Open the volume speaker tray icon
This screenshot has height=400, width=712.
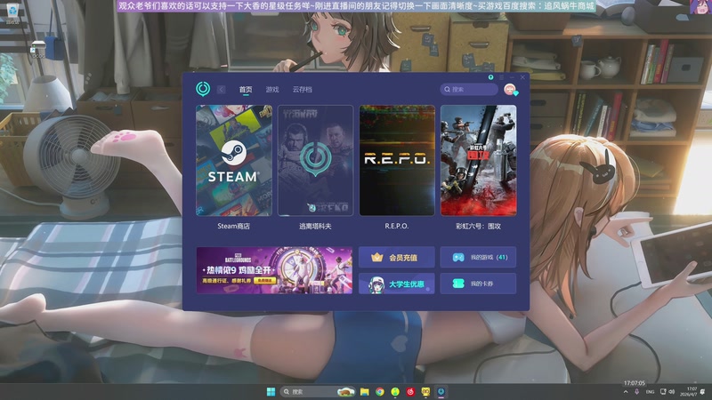[672, 392]
